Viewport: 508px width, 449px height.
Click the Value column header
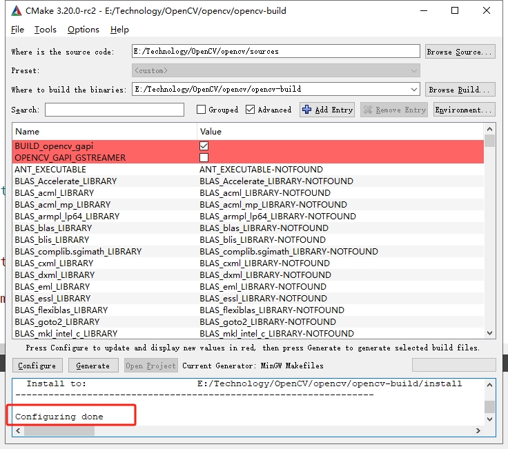(340, 132)
